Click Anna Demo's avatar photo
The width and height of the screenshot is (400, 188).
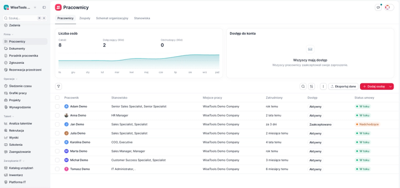coord(66,115)
